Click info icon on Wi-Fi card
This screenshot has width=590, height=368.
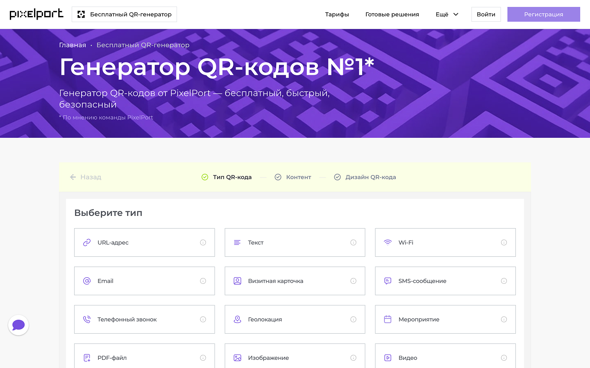[x=504, y=242]
